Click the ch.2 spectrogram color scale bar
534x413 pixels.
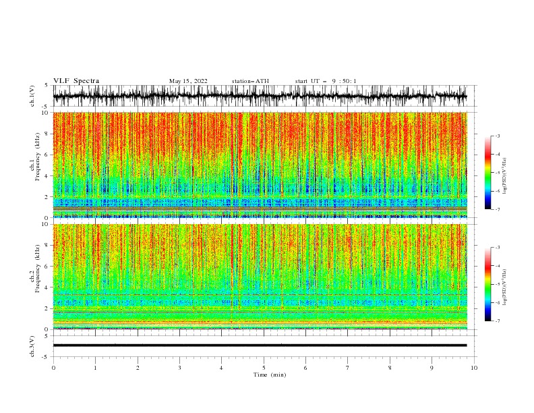pos(487,284)
